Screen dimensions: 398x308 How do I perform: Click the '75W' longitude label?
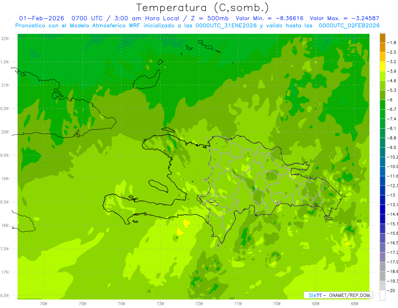click(x=83, y=304)
